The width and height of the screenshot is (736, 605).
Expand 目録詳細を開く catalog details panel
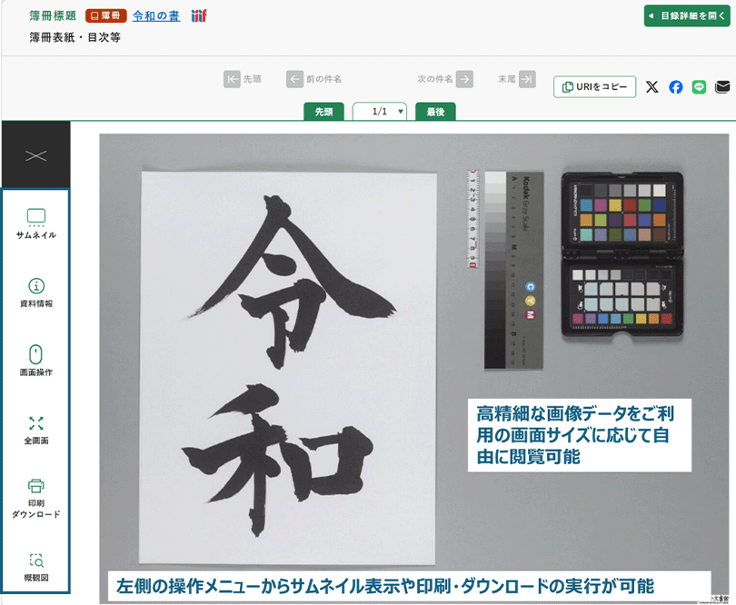pyautogui.click(x=687, y=16)
